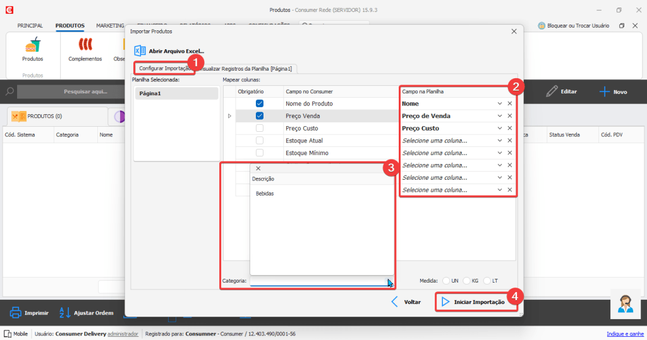This screenshot has width=647, height=340.
Task: Select the KG measure radio button
Action: (467, 281)
